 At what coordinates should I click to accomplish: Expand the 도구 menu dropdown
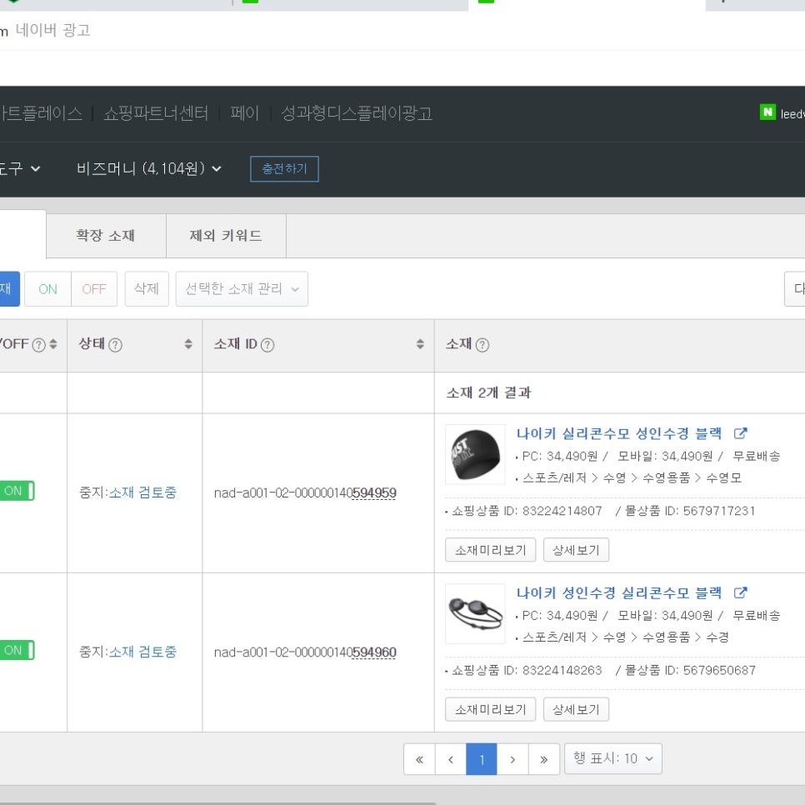click(19, 168)
